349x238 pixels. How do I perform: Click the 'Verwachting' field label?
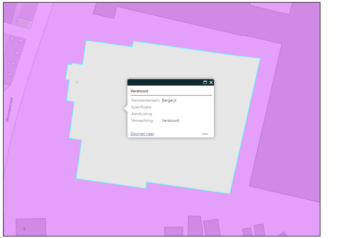(x=142, y=120)
